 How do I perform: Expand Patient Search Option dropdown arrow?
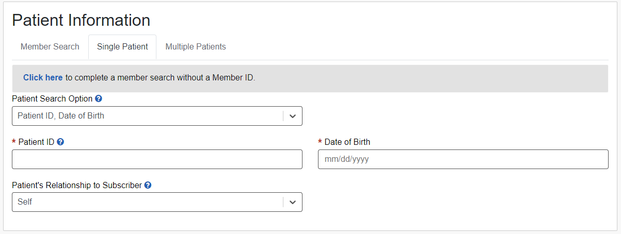tap(293, 116)
